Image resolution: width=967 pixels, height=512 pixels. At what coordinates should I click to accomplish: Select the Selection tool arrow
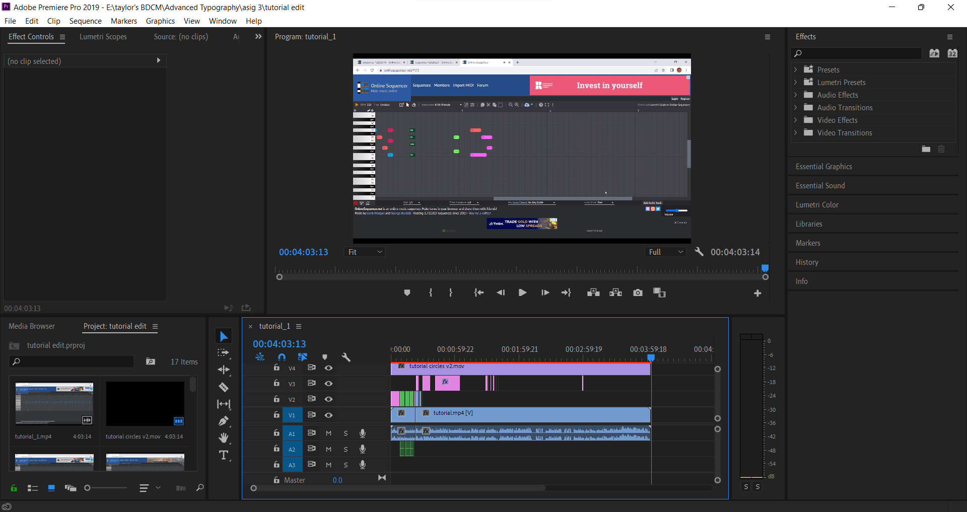pyautogui.click(x=224, y=336)
